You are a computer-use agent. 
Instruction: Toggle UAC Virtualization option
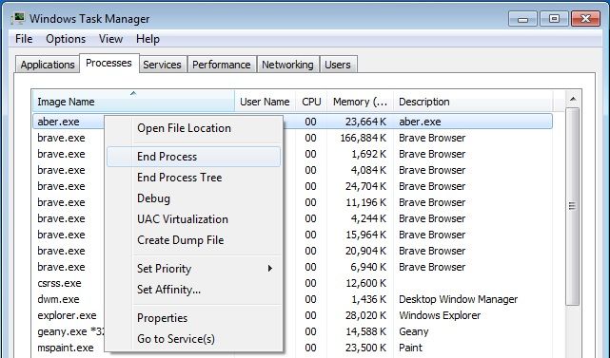(193, 219)
